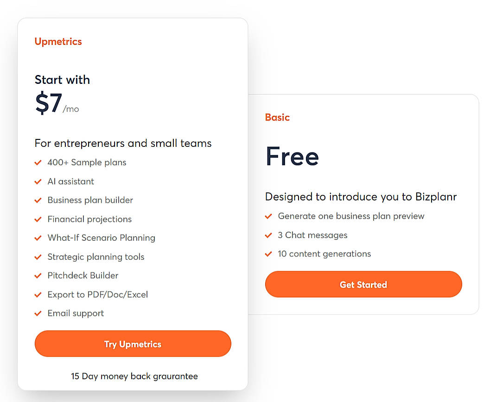Select the Strategic planning tools check icon
Screen dimensions: 496x402
(x=38, y=257)
